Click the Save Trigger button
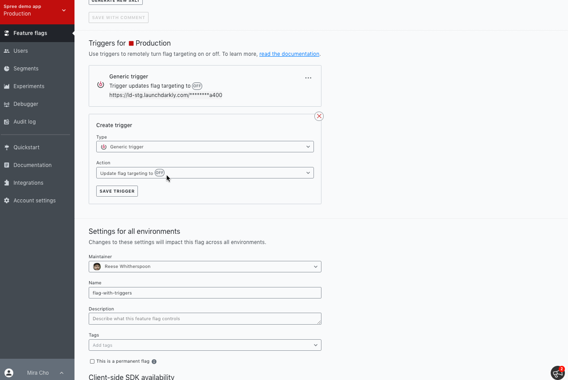 pyautogui.click(x=117, y=191)
